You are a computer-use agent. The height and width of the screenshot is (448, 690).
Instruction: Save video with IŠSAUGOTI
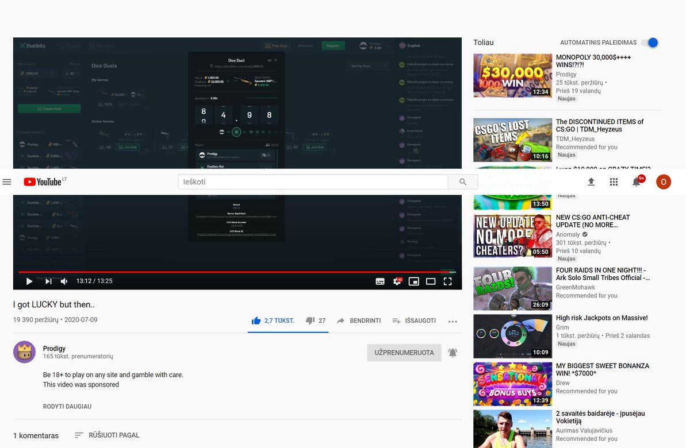tap(414, 320)
